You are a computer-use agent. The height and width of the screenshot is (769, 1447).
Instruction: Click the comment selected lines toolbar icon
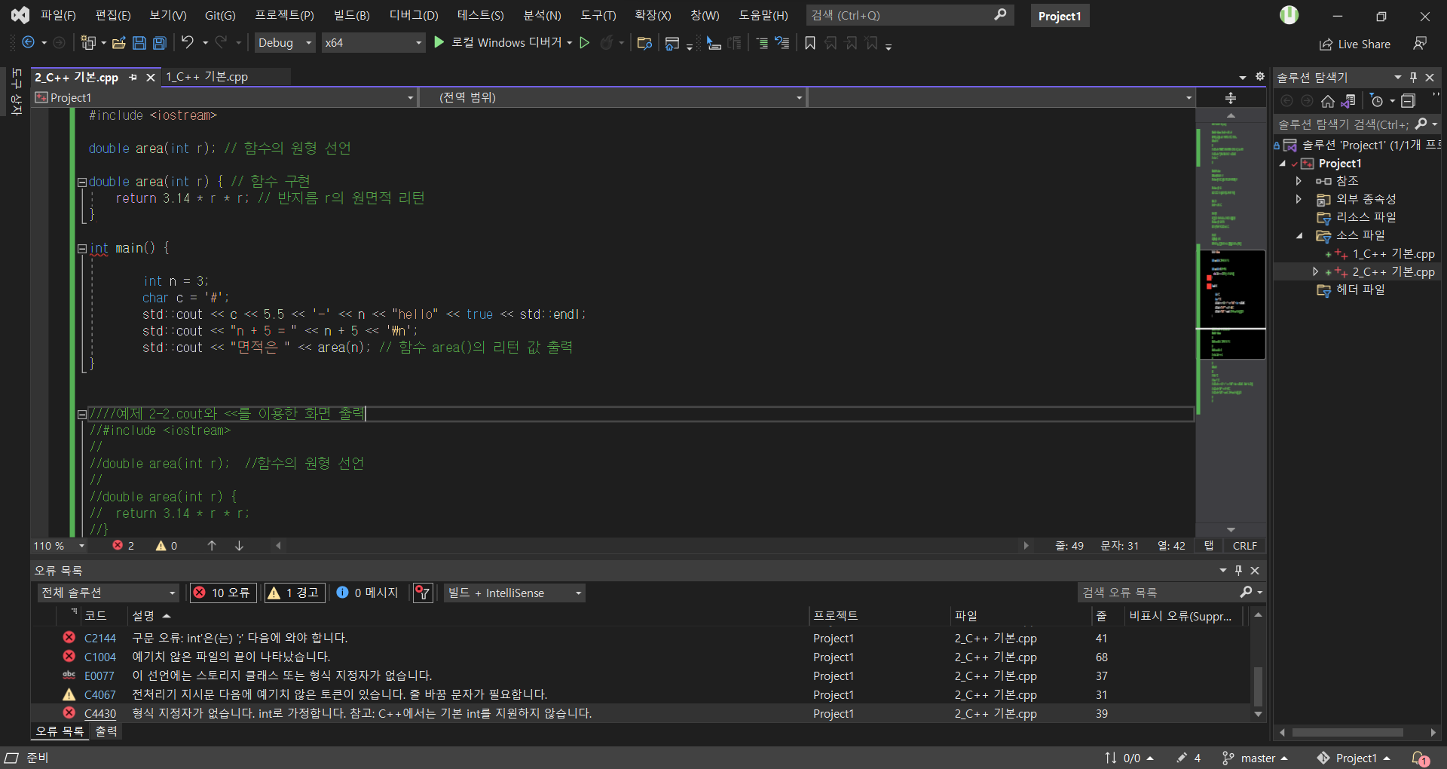[762, 43]
